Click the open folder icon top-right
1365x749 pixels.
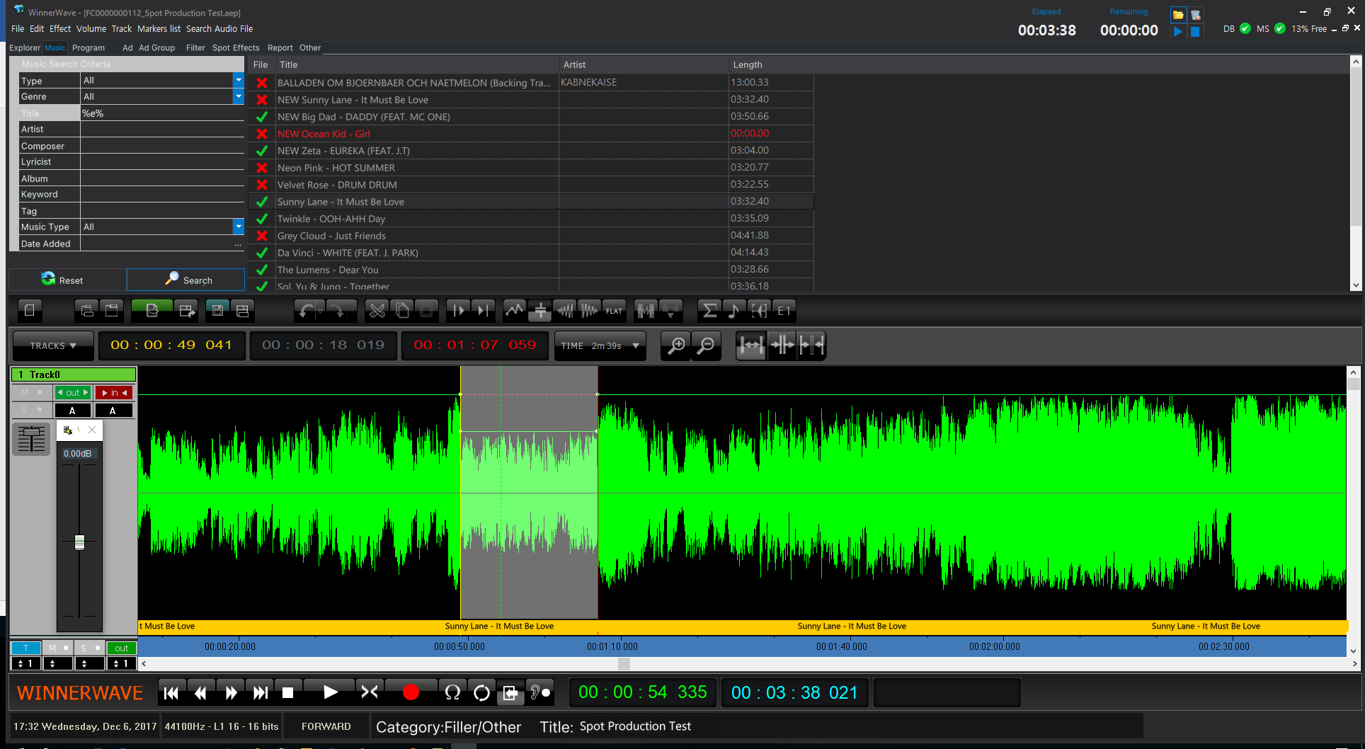[x=1177, y=15]
